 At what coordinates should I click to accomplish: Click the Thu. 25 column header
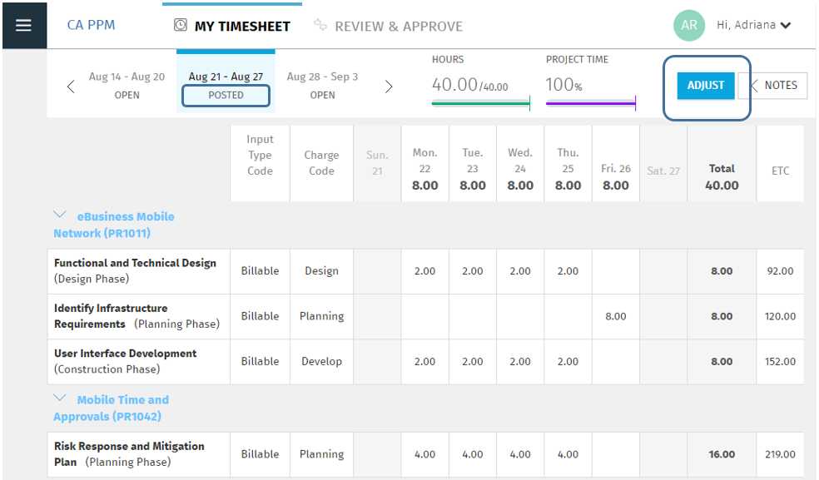pyautogui.click(x=568, y=163)
